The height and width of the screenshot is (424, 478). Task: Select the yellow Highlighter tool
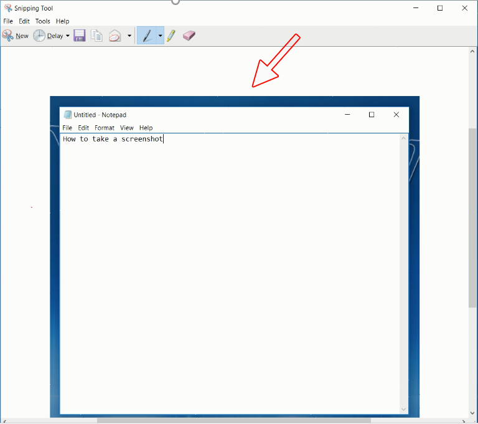[171, 36]
